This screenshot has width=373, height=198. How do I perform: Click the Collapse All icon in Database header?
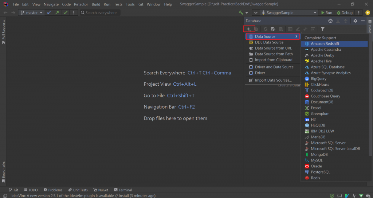[x=346, y=21]
